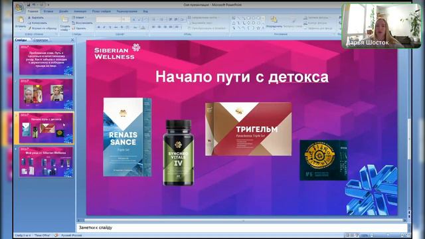This screenshot has height=239, width=425.
Task: Click the horizontal scrollbar under the slide
Action: click(243, 220)
